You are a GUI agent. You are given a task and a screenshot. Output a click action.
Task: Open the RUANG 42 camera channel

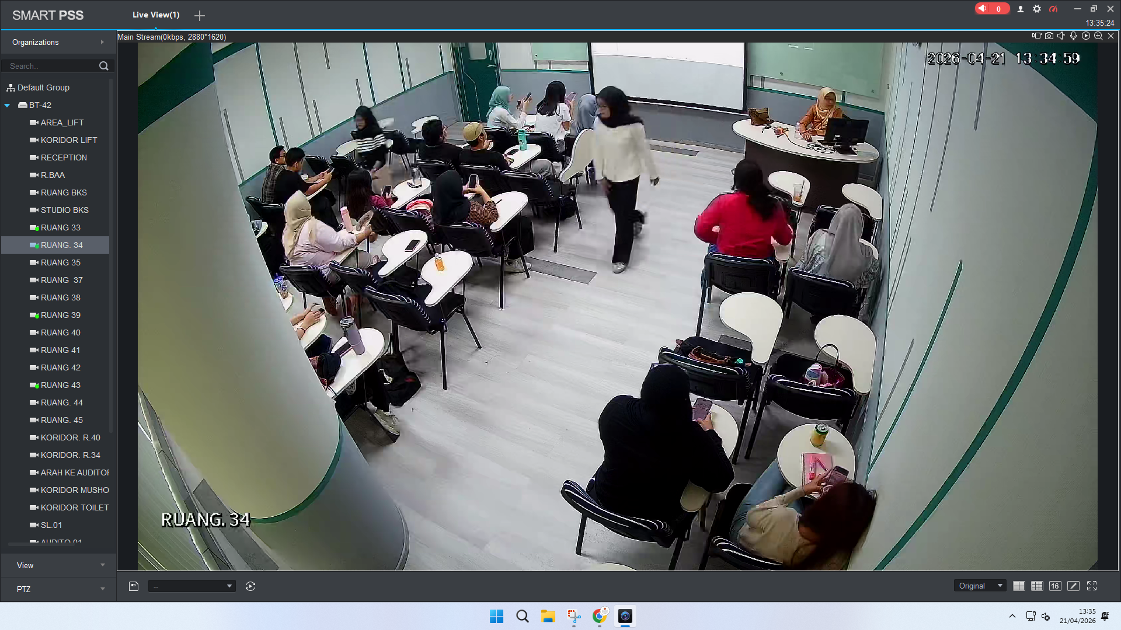55,367
